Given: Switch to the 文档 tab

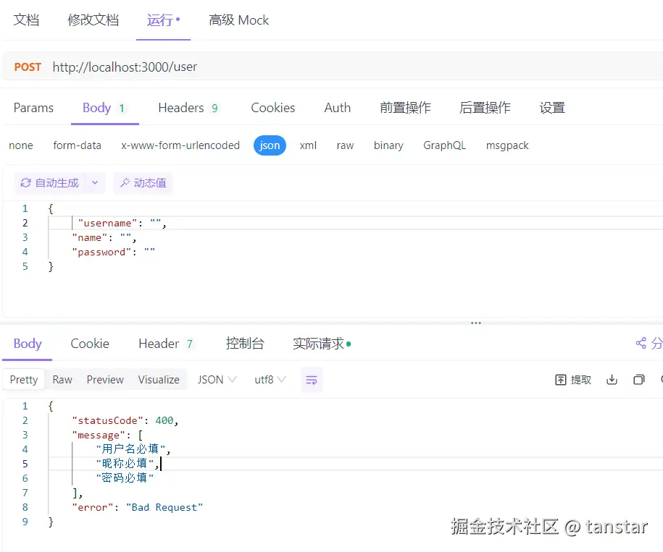Looking at the screenshot, I should [26, 20].
